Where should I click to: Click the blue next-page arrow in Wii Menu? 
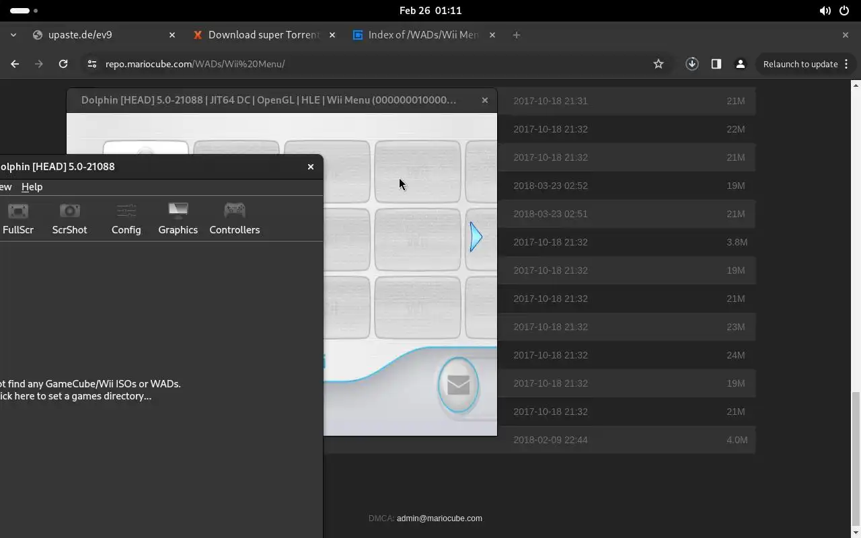(476, 237)
